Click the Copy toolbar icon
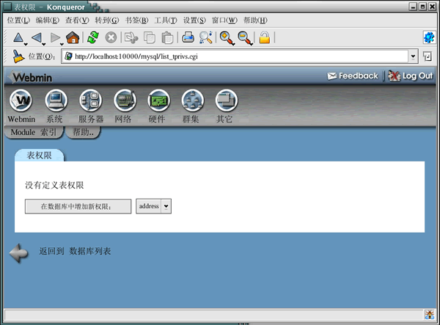The width and height of the screenshot is (440, 325). pyautogui.click(x=150, y=37)
